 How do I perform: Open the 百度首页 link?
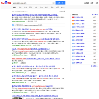87,3
